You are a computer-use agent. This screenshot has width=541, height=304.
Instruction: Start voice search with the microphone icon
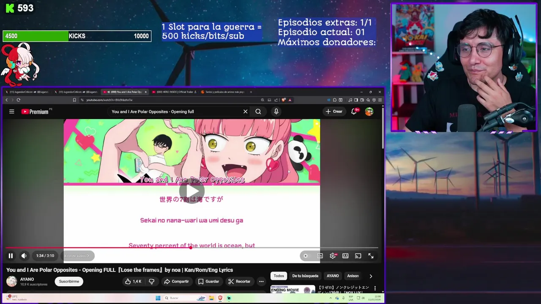pyautogui.click(x=276, y=111)
